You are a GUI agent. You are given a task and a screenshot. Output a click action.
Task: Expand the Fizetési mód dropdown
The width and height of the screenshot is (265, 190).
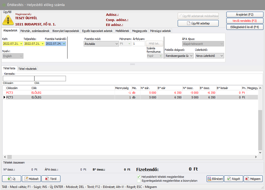[x=116, y=44]
